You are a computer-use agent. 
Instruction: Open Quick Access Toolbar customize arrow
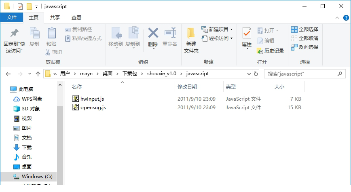[x=36, y=7]
